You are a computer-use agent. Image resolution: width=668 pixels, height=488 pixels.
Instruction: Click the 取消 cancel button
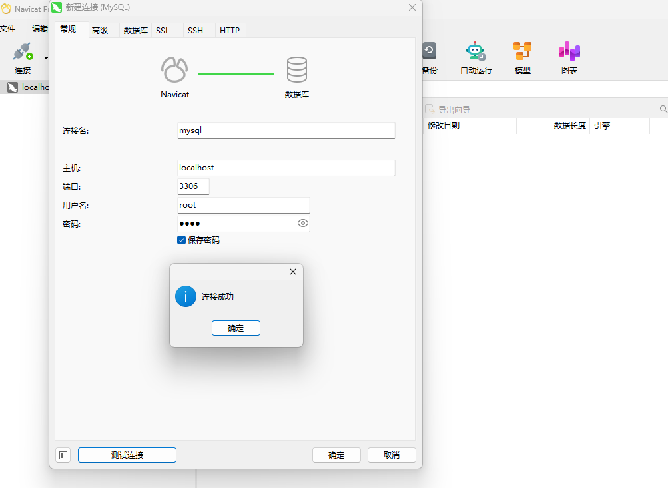[x=392, y=455]
